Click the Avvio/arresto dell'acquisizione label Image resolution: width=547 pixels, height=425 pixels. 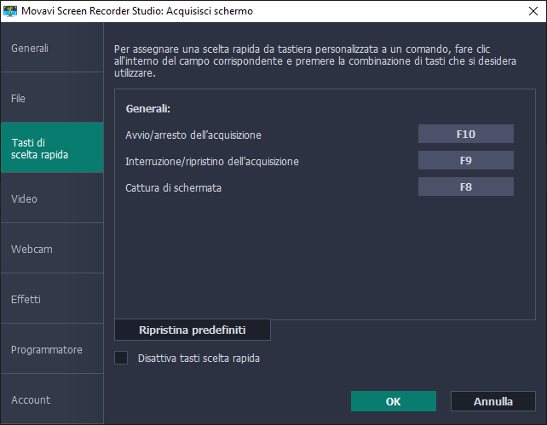193,135
